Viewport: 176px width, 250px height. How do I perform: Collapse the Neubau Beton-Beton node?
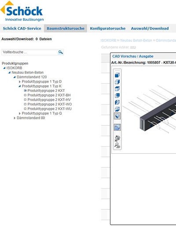[x=9, y=72]
